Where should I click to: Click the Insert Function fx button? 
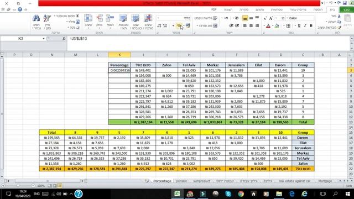coord(64,39)
